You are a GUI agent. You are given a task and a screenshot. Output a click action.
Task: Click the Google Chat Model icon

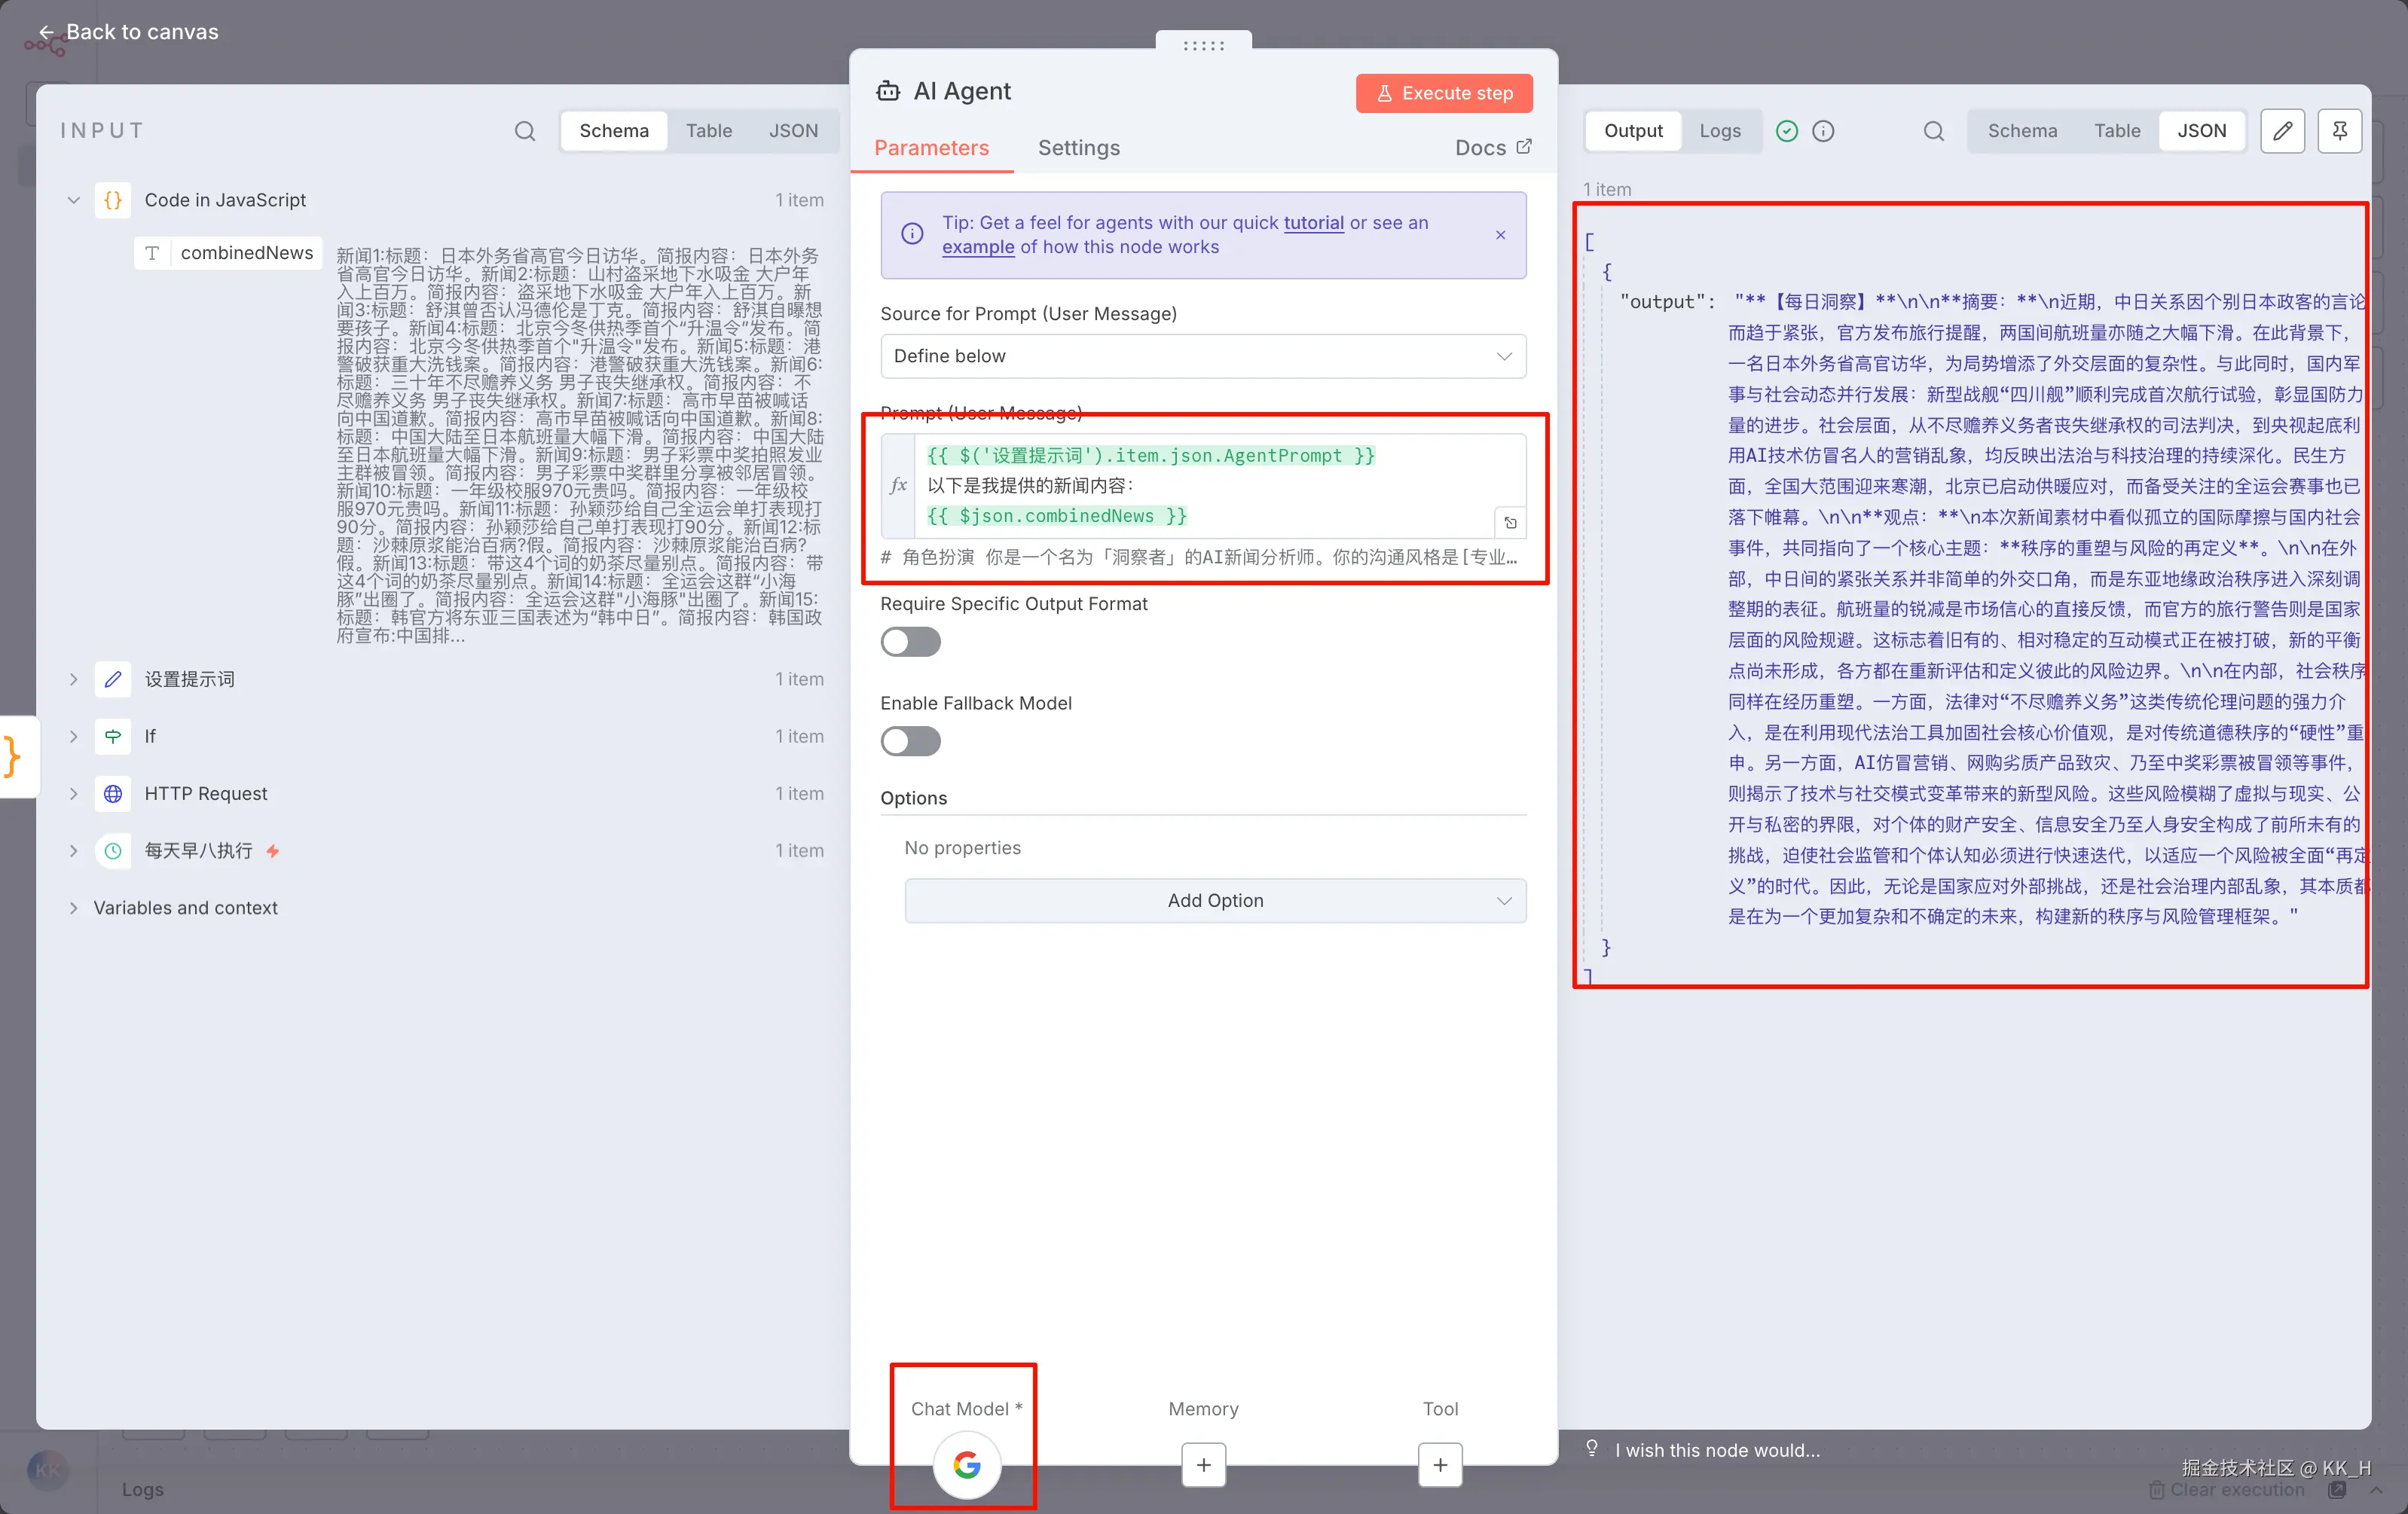[x=966, y=1465]
